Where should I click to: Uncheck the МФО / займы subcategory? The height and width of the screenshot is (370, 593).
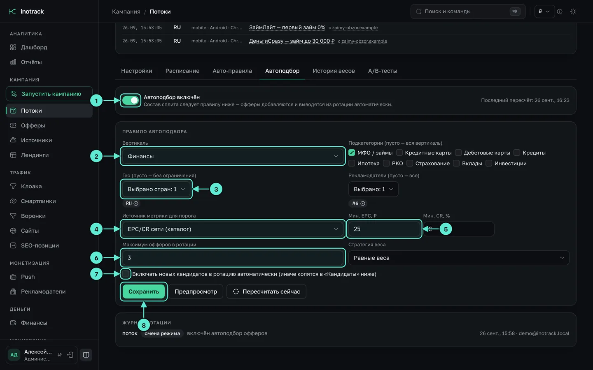352,153
